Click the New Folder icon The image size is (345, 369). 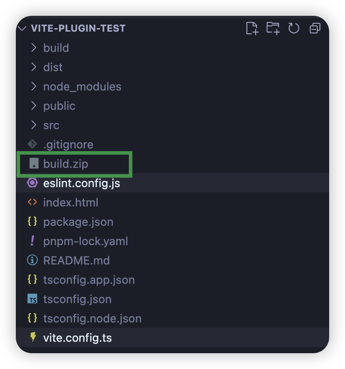click(273, 28)
